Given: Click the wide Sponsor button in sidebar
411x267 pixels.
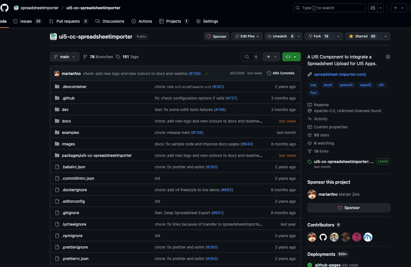Looking at the screenshot, I should click(349, 208).
